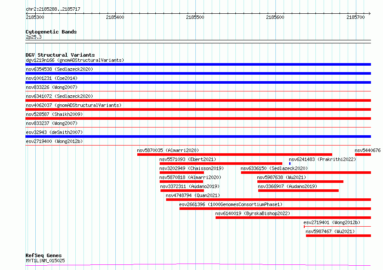
Task: Click the partially visible nsv5440676 label
Action: [368, 150]
